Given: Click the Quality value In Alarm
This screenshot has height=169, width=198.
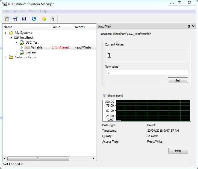Looking at the screenshot, I should (x=153, y=136).
